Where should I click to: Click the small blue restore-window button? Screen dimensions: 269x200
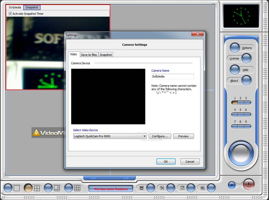[232, 185]
